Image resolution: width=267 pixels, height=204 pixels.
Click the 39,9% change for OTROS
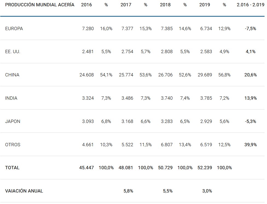pos(251,145)
